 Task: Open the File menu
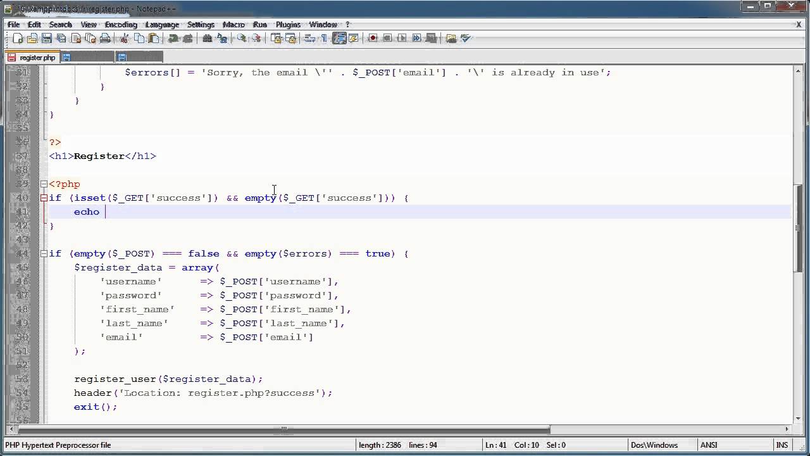tap(13, 25)
